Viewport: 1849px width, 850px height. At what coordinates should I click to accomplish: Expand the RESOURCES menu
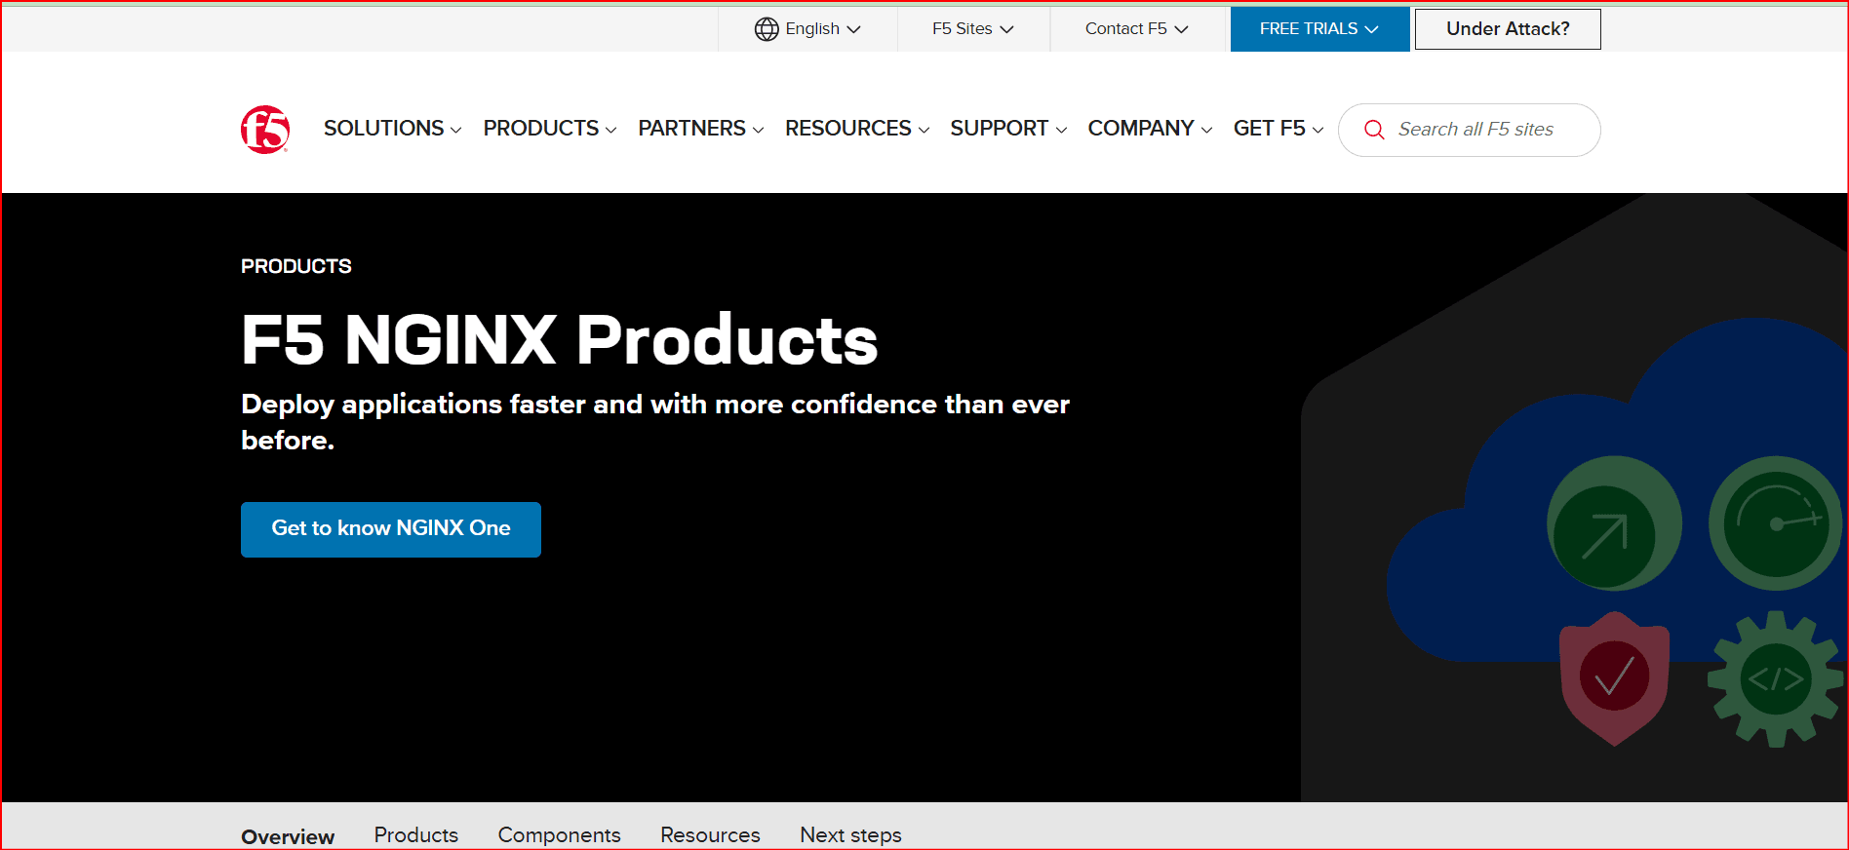[x=856, y=129]
